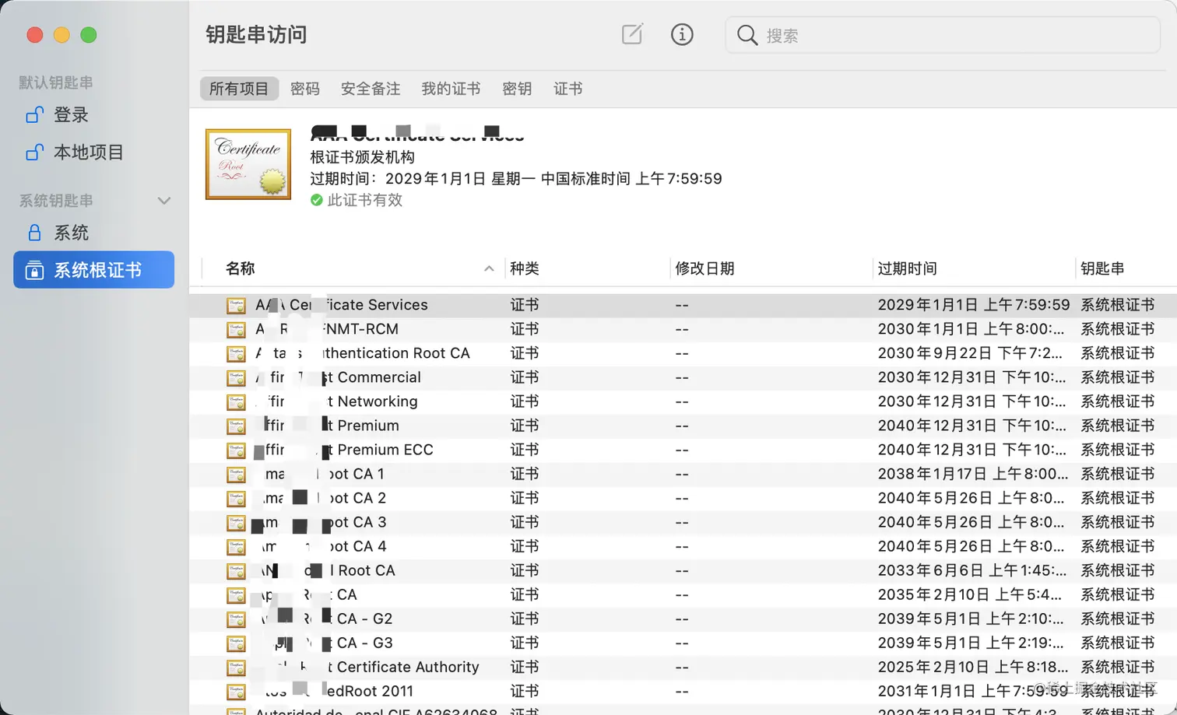Click certificate icon for the Premium row

click(236, 426)
